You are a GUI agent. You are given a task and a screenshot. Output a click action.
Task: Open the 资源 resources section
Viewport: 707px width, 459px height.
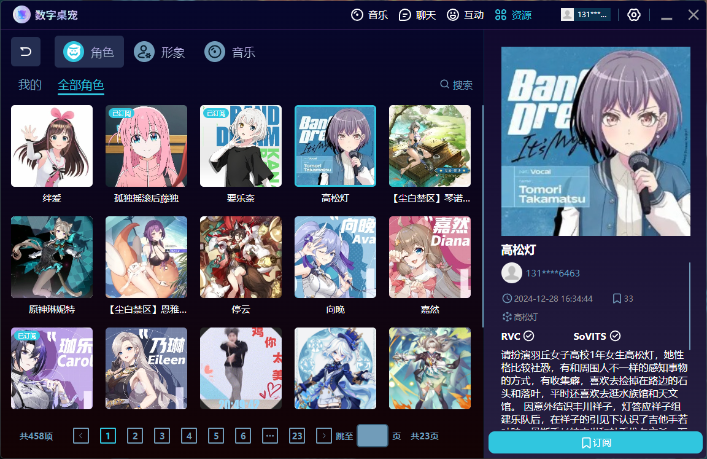[x=513, y=15]
